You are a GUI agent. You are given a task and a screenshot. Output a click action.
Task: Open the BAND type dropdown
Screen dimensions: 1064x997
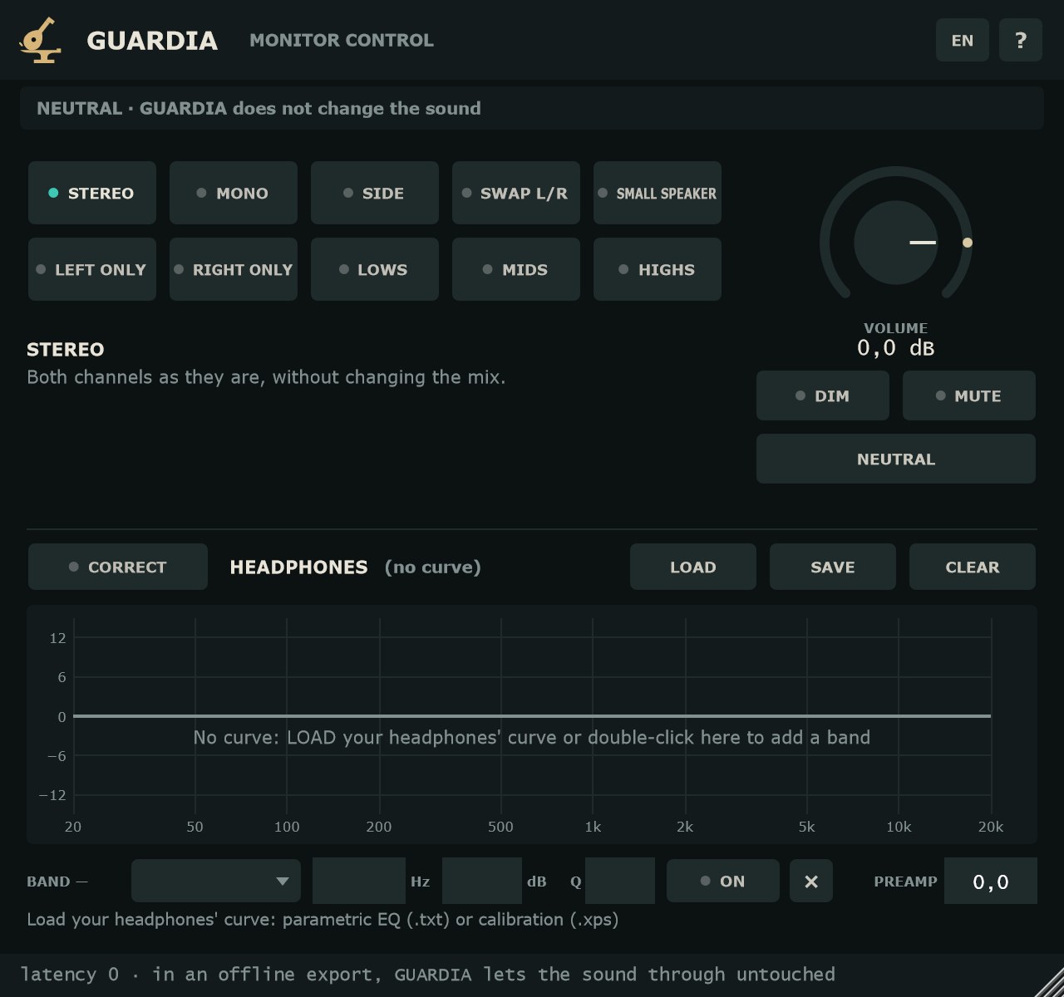pos(216,881)
